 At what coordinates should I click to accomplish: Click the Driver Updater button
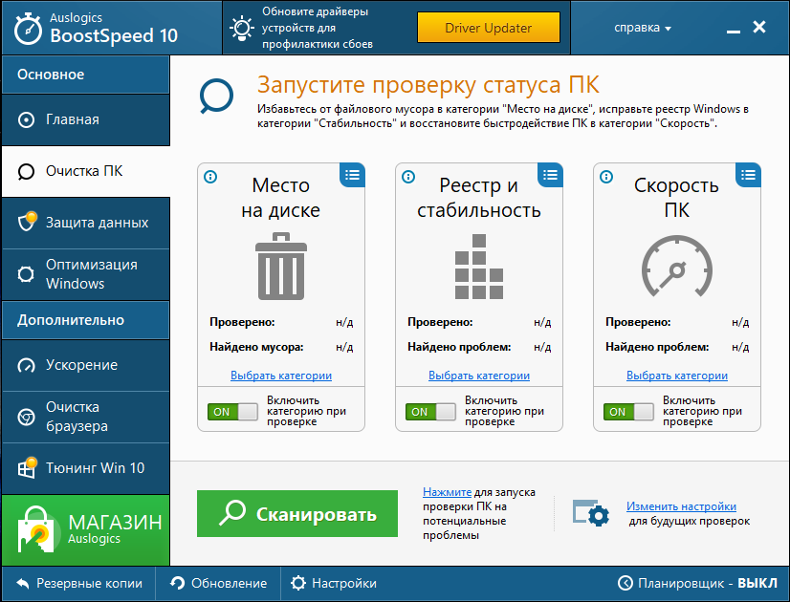tap(488, 28)
